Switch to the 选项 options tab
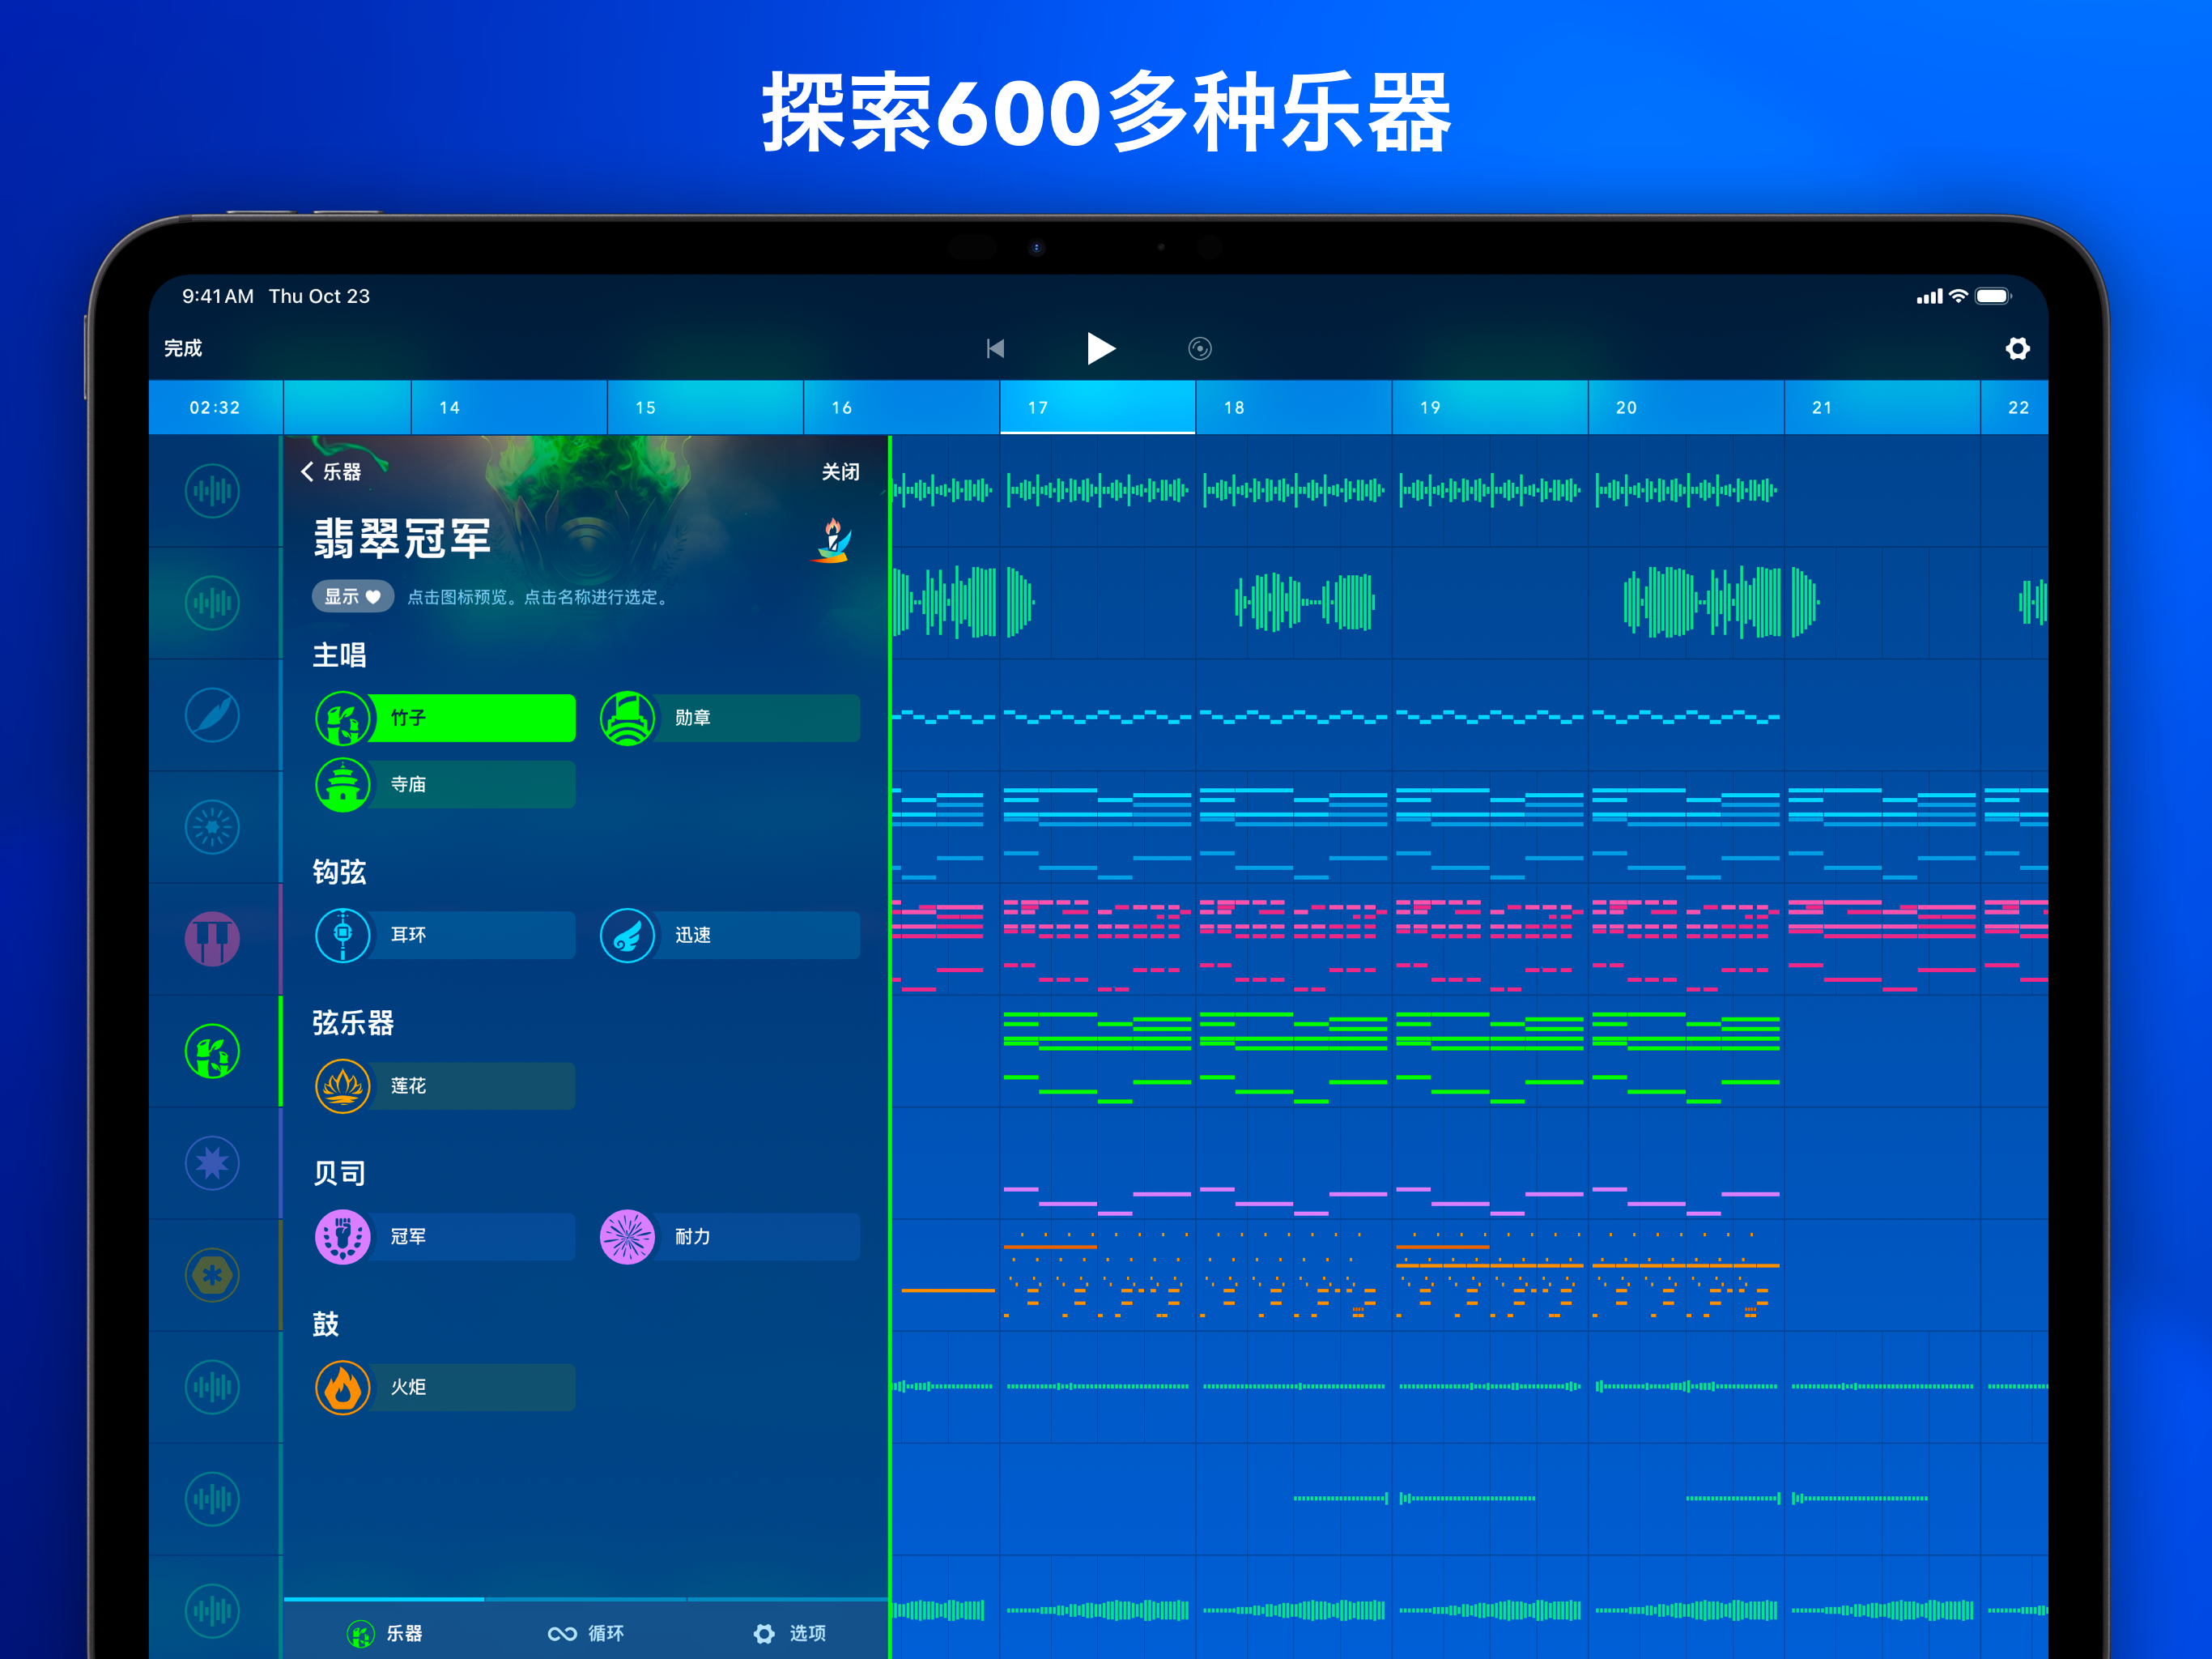2212x1659 pixels. [x=789, y=1633]
